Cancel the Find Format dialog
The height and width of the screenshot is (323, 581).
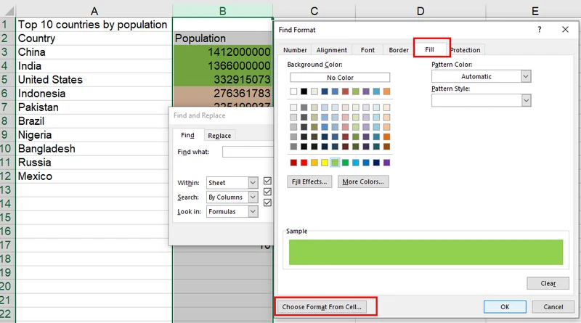point(553,307)
